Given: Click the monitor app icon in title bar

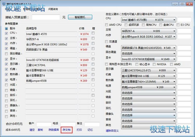Looking at the screenshot, I should pyautogui.click(x=4, y=4).
